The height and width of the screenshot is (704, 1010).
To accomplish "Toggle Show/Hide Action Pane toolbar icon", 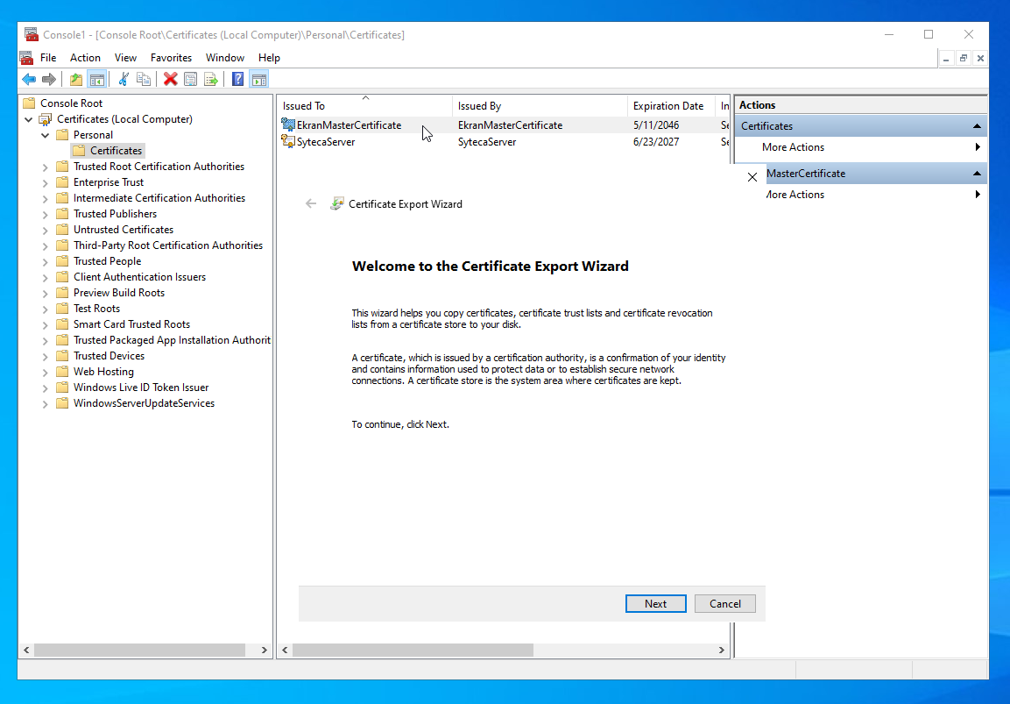I will (259, 79).
